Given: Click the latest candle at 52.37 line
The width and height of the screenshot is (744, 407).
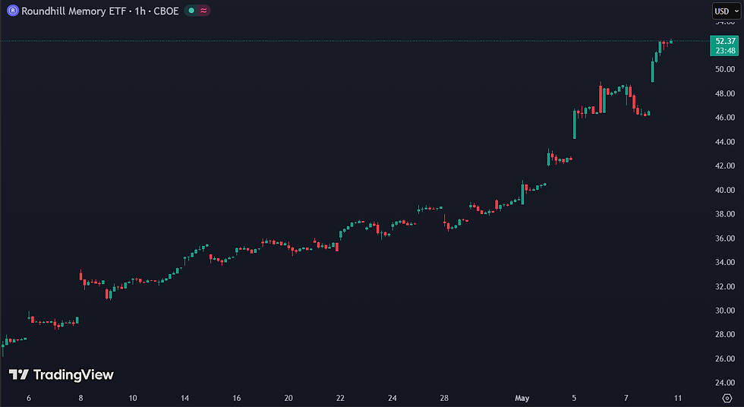Looking at the screenshot, I should 671,41.
